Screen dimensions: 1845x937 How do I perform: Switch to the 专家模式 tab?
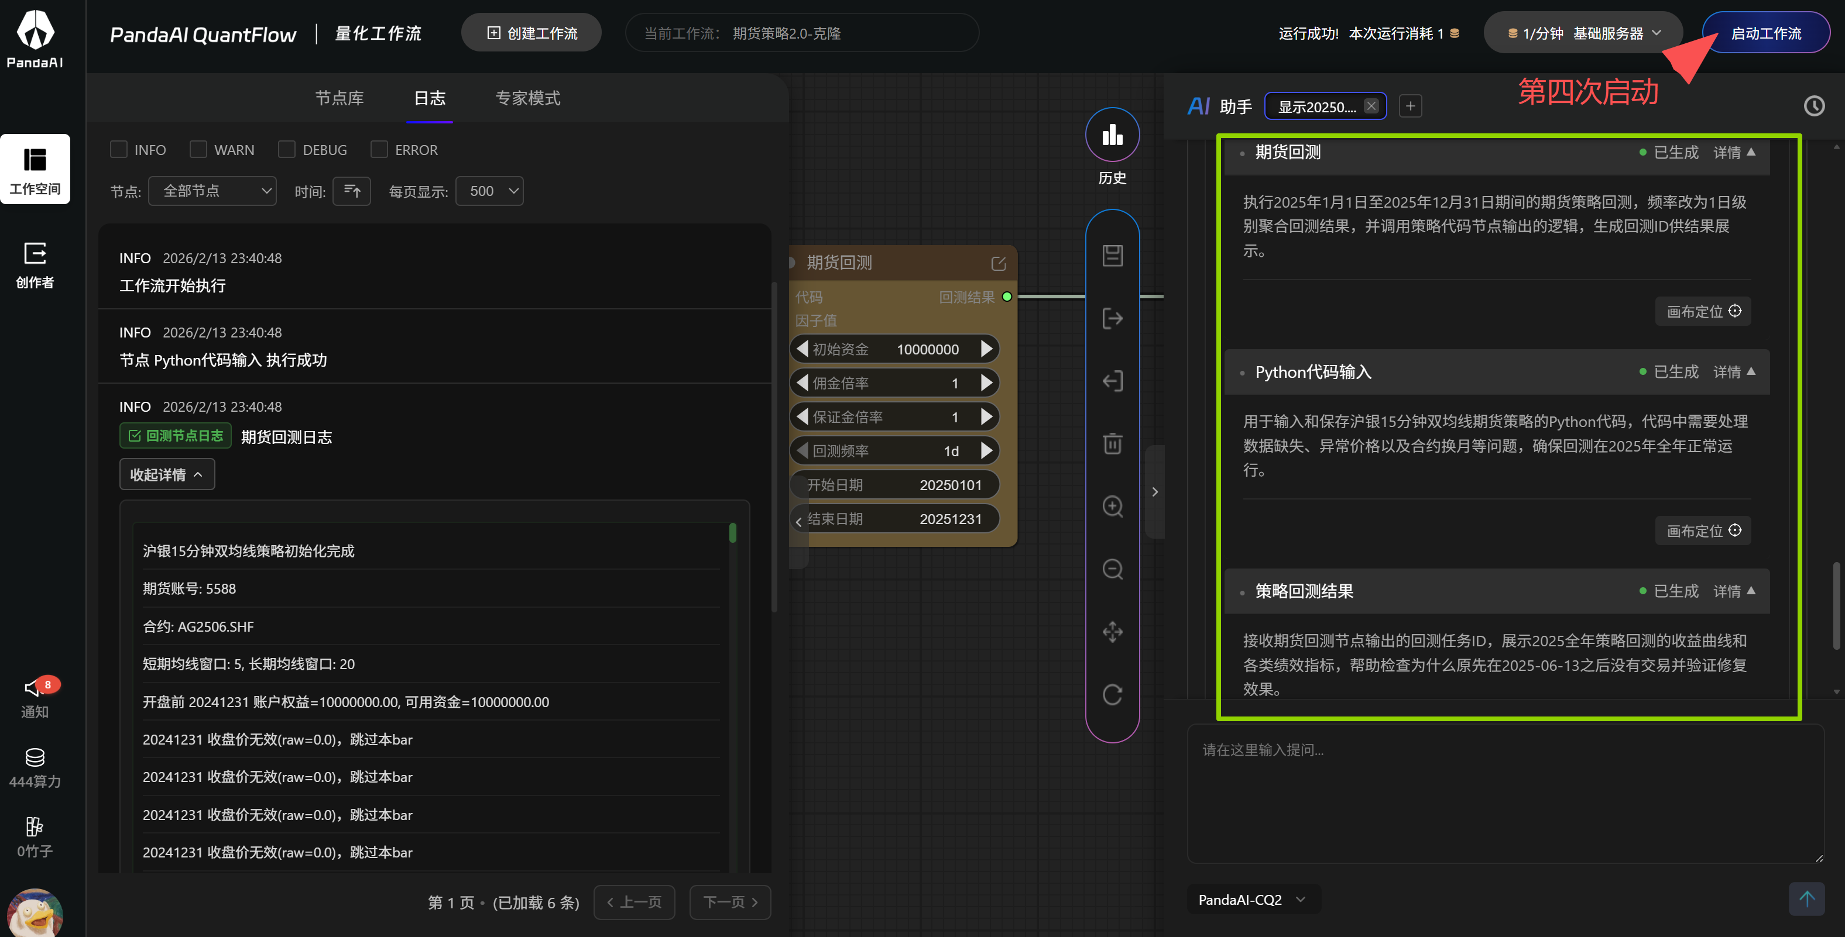point(528,98)
